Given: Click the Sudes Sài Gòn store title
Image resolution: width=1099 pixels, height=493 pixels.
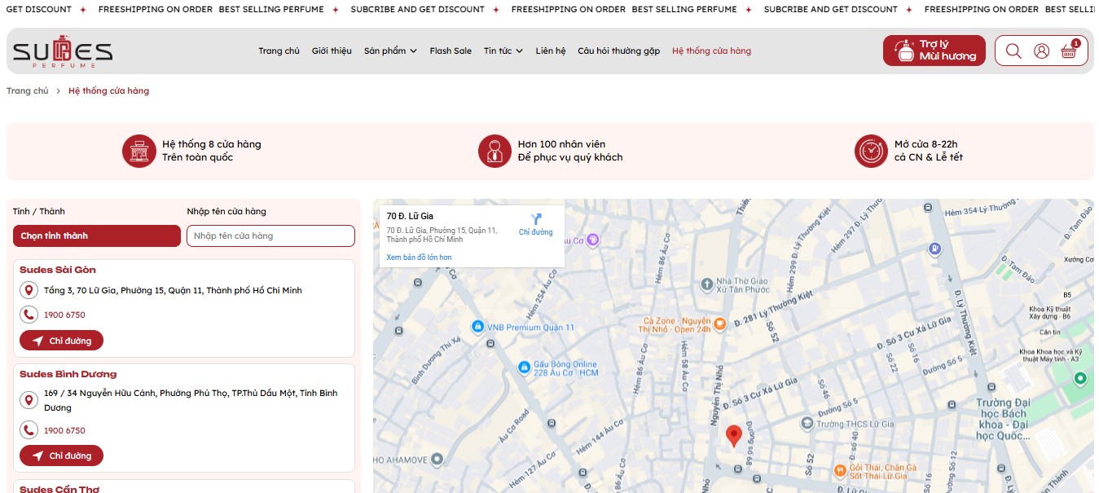Looking at the screenshot, I should pos(58,270).
